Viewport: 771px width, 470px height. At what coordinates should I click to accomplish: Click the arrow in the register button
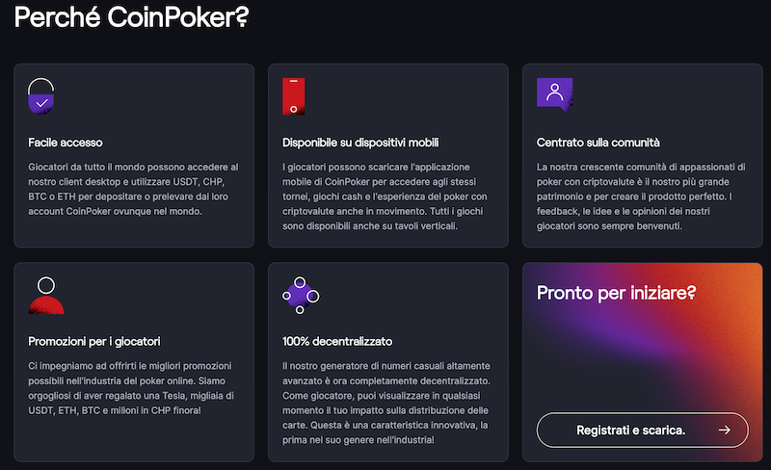(724, 430)
